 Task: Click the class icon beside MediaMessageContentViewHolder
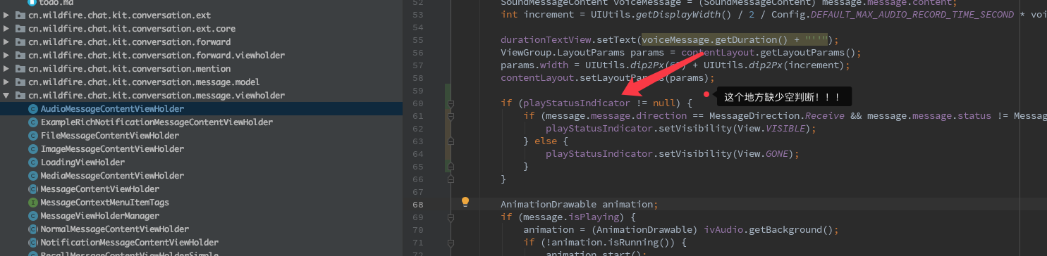point(32,176)
